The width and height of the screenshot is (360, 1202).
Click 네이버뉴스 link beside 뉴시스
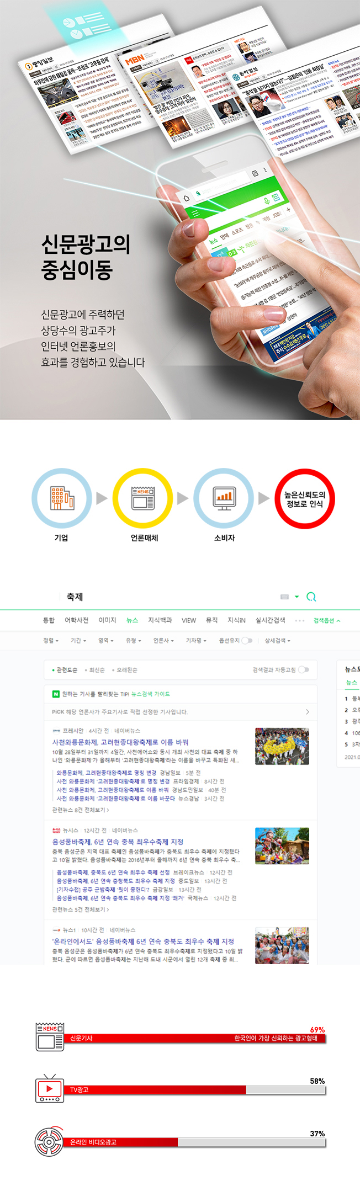(x=125, y=831)
